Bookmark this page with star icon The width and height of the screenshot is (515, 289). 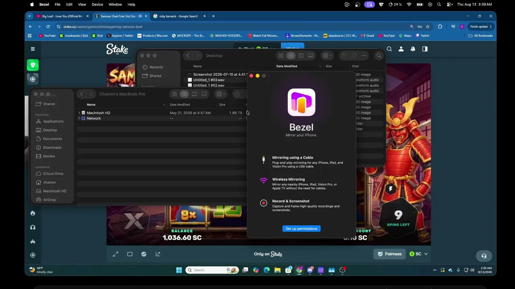click(x=428, y=26)
